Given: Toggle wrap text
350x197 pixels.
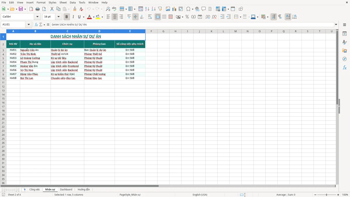Looking at the screenshot, I should 150,17.
